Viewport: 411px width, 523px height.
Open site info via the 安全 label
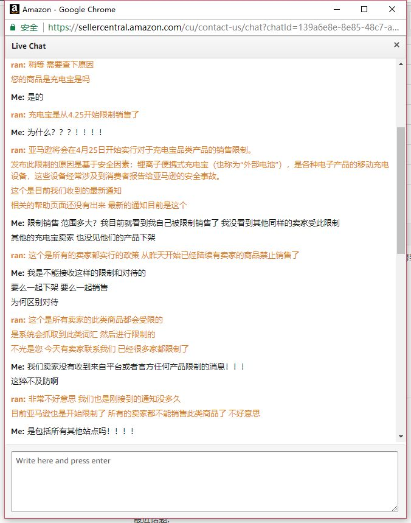click(x=29, y=27)
